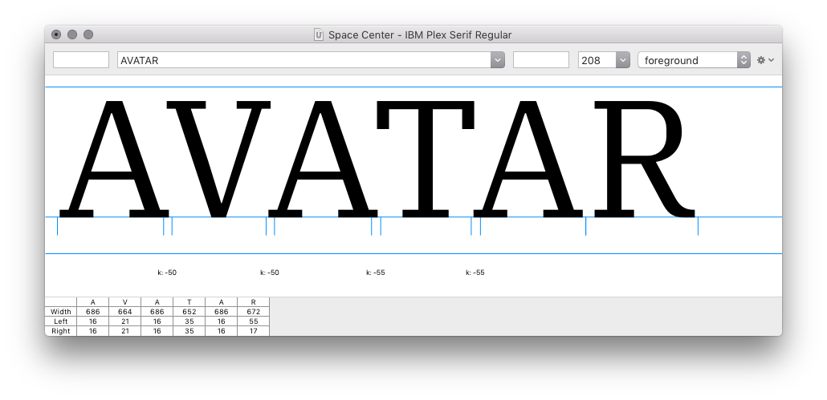The image size is (827, 400).
Task: Click the k: -55 kerning value between T and A
Action: point(475,273)
